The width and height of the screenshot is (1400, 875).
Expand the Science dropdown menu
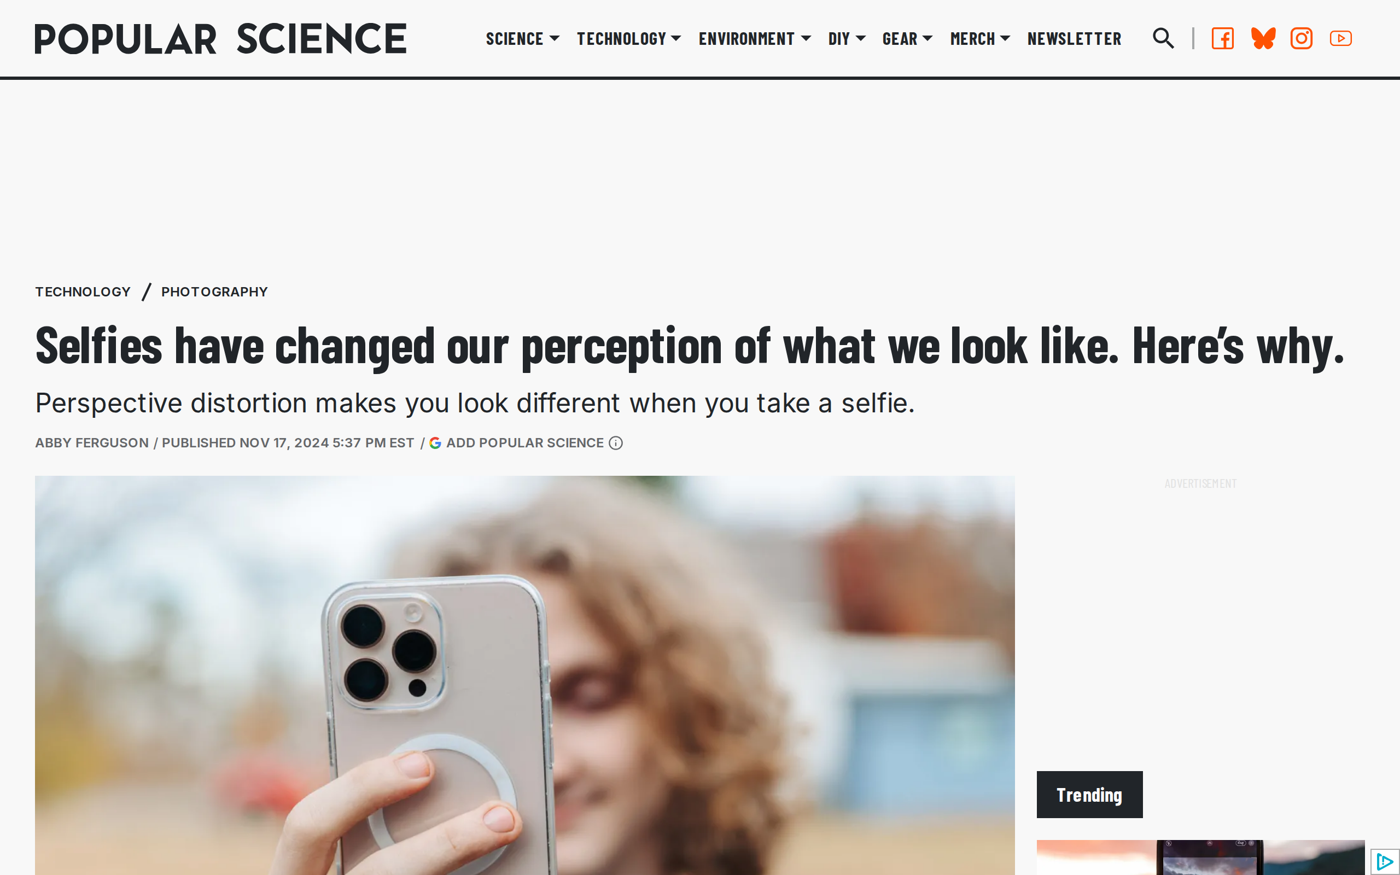click(x=522, y=39)
